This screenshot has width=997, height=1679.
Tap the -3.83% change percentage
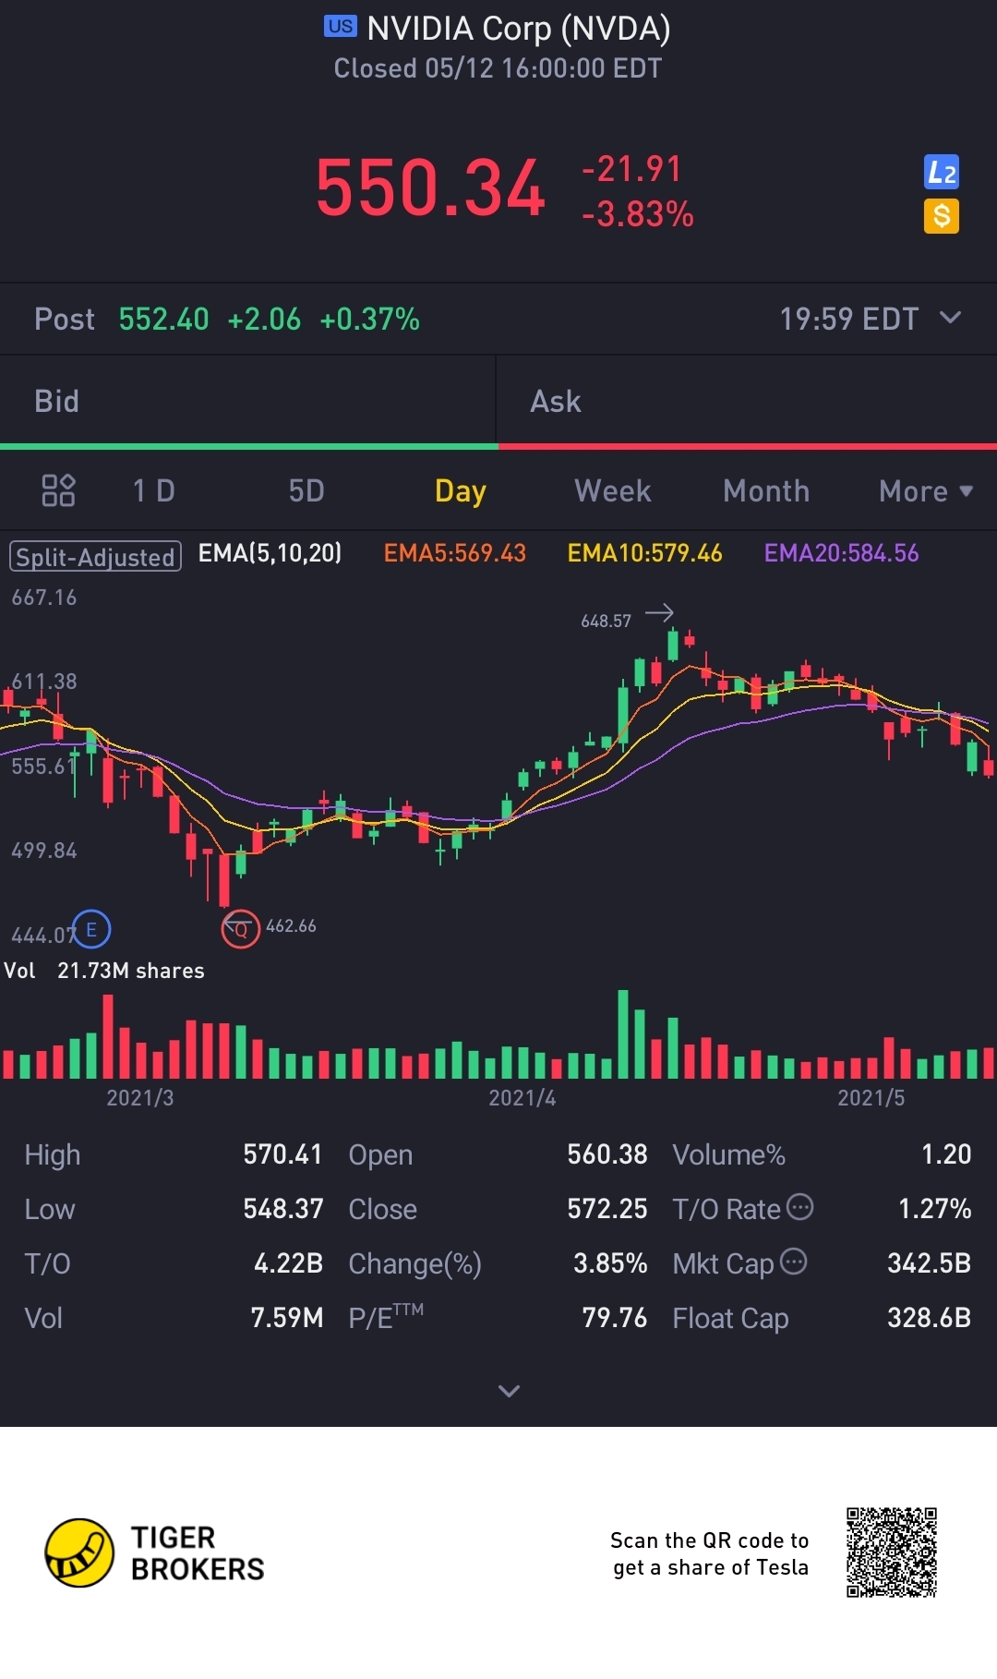(x=638, y=214)
